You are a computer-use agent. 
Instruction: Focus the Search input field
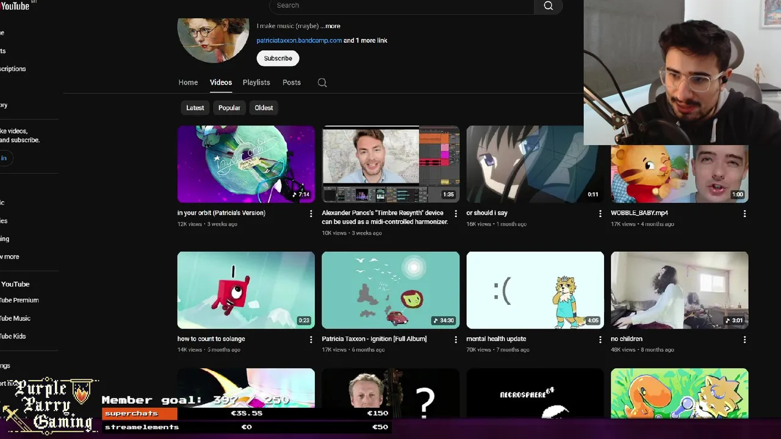click(x=401, y=5)
